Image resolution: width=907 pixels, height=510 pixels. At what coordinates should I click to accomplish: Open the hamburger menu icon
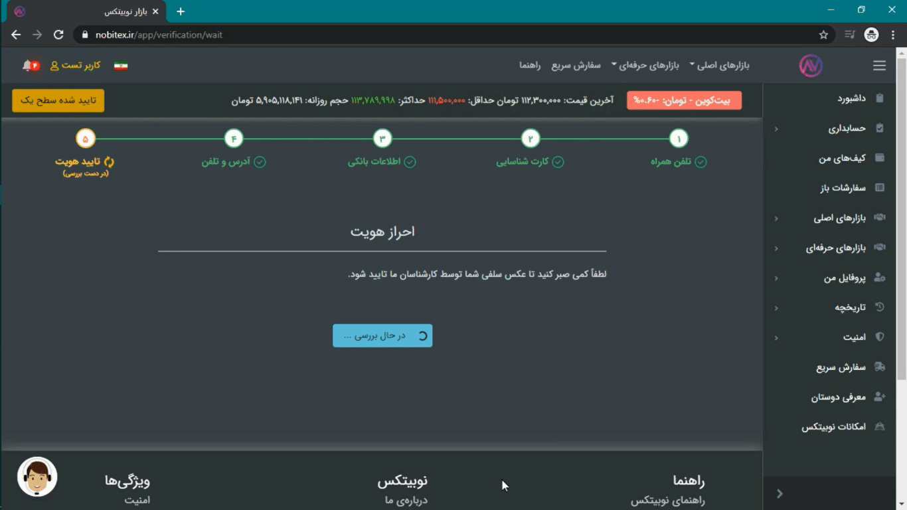(879, 65)
